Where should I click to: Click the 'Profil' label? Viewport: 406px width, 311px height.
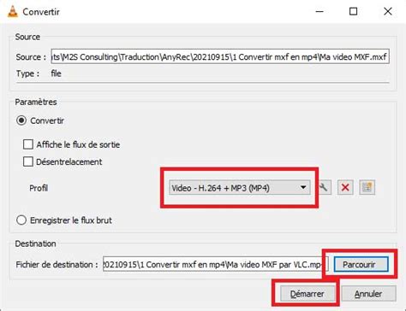[39, 188]
